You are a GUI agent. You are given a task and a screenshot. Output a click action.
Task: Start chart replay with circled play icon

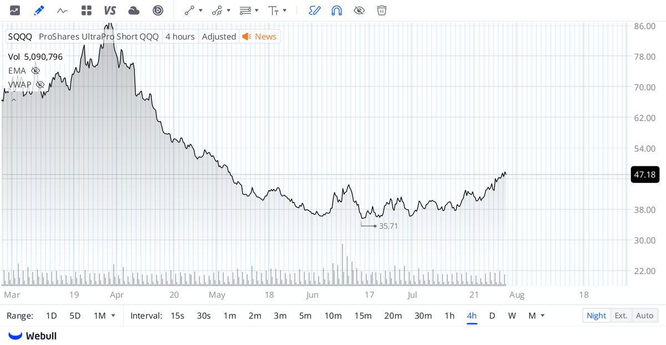tap(158, 10)
